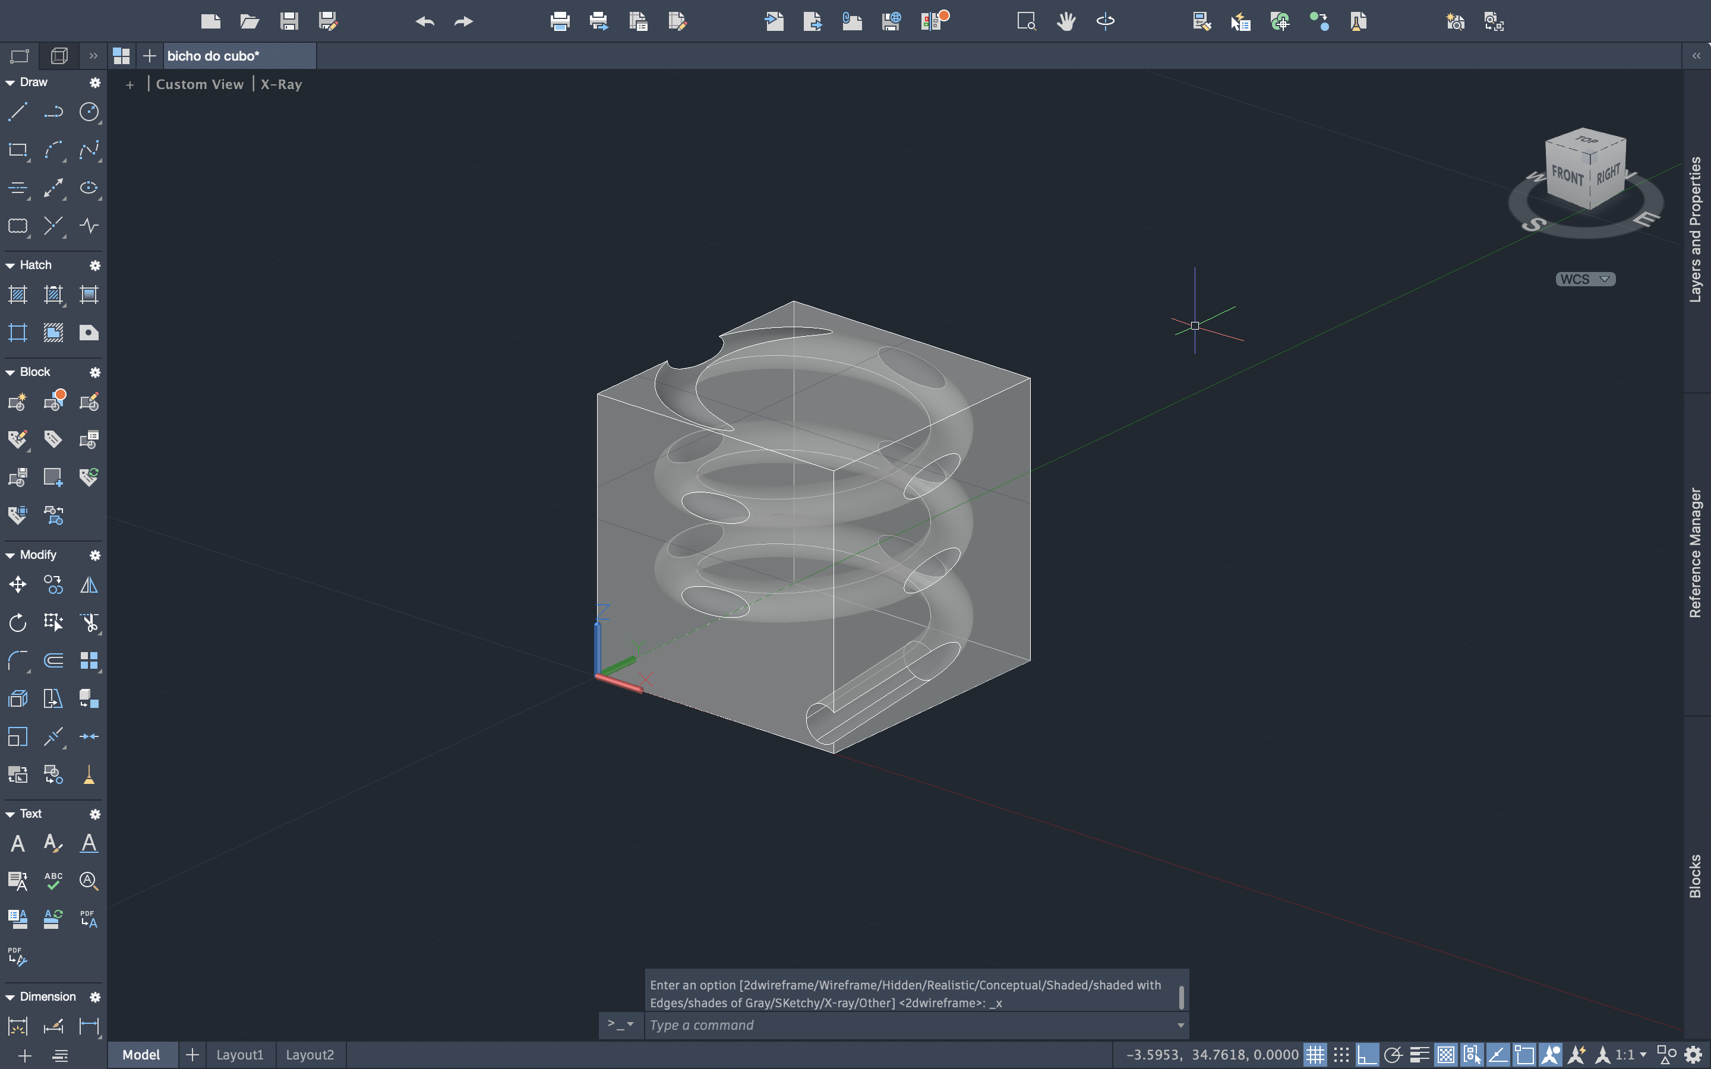The image size is (1711, 1069).
Task: Select the bicho do cubo drawing tab
Action: (x=239, y=56)
